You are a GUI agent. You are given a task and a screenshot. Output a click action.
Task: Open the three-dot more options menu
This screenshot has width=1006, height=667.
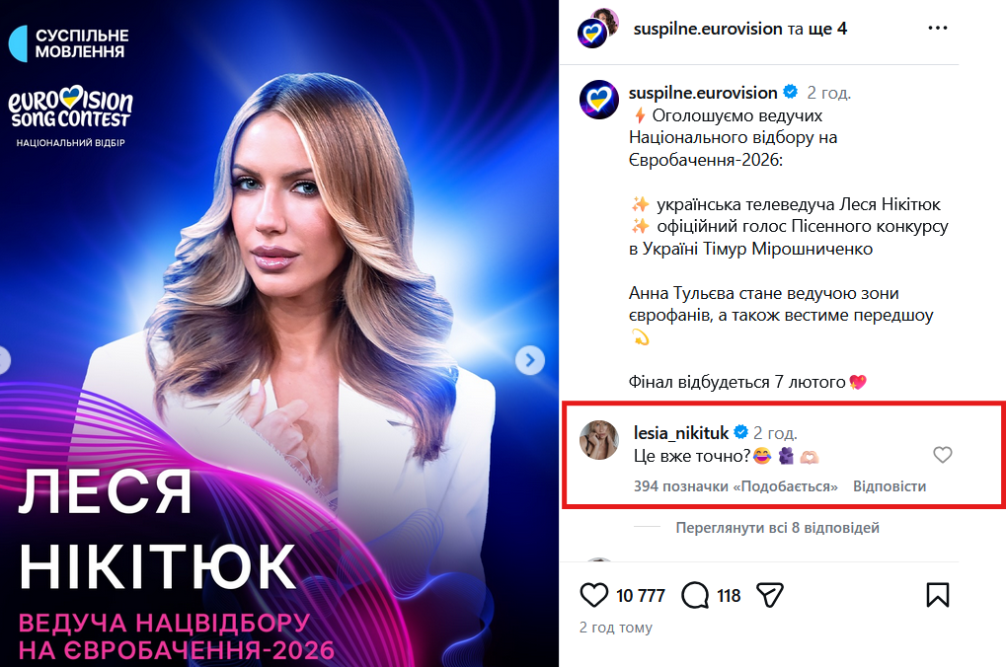937,28
